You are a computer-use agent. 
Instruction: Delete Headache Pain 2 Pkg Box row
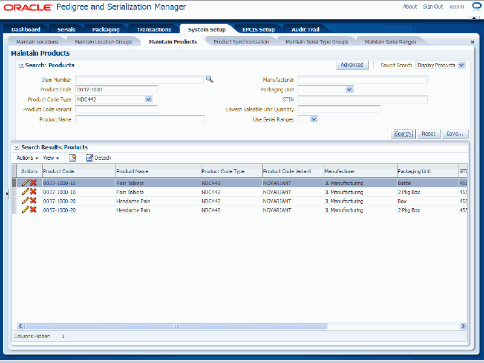click(x=33, y=209)
